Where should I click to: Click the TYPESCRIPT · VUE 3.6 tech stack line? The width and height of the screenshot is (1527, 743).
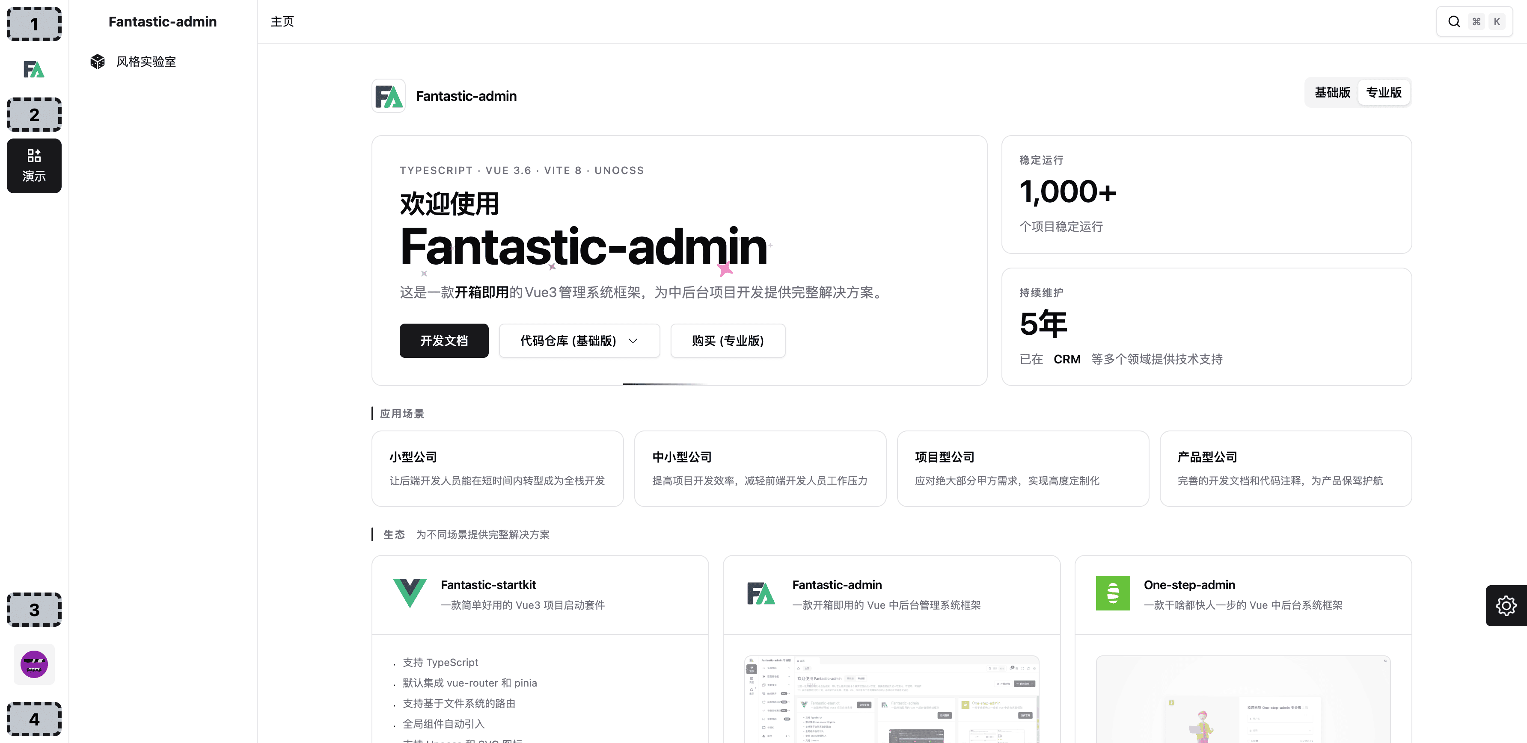click(x=522, y=171)
